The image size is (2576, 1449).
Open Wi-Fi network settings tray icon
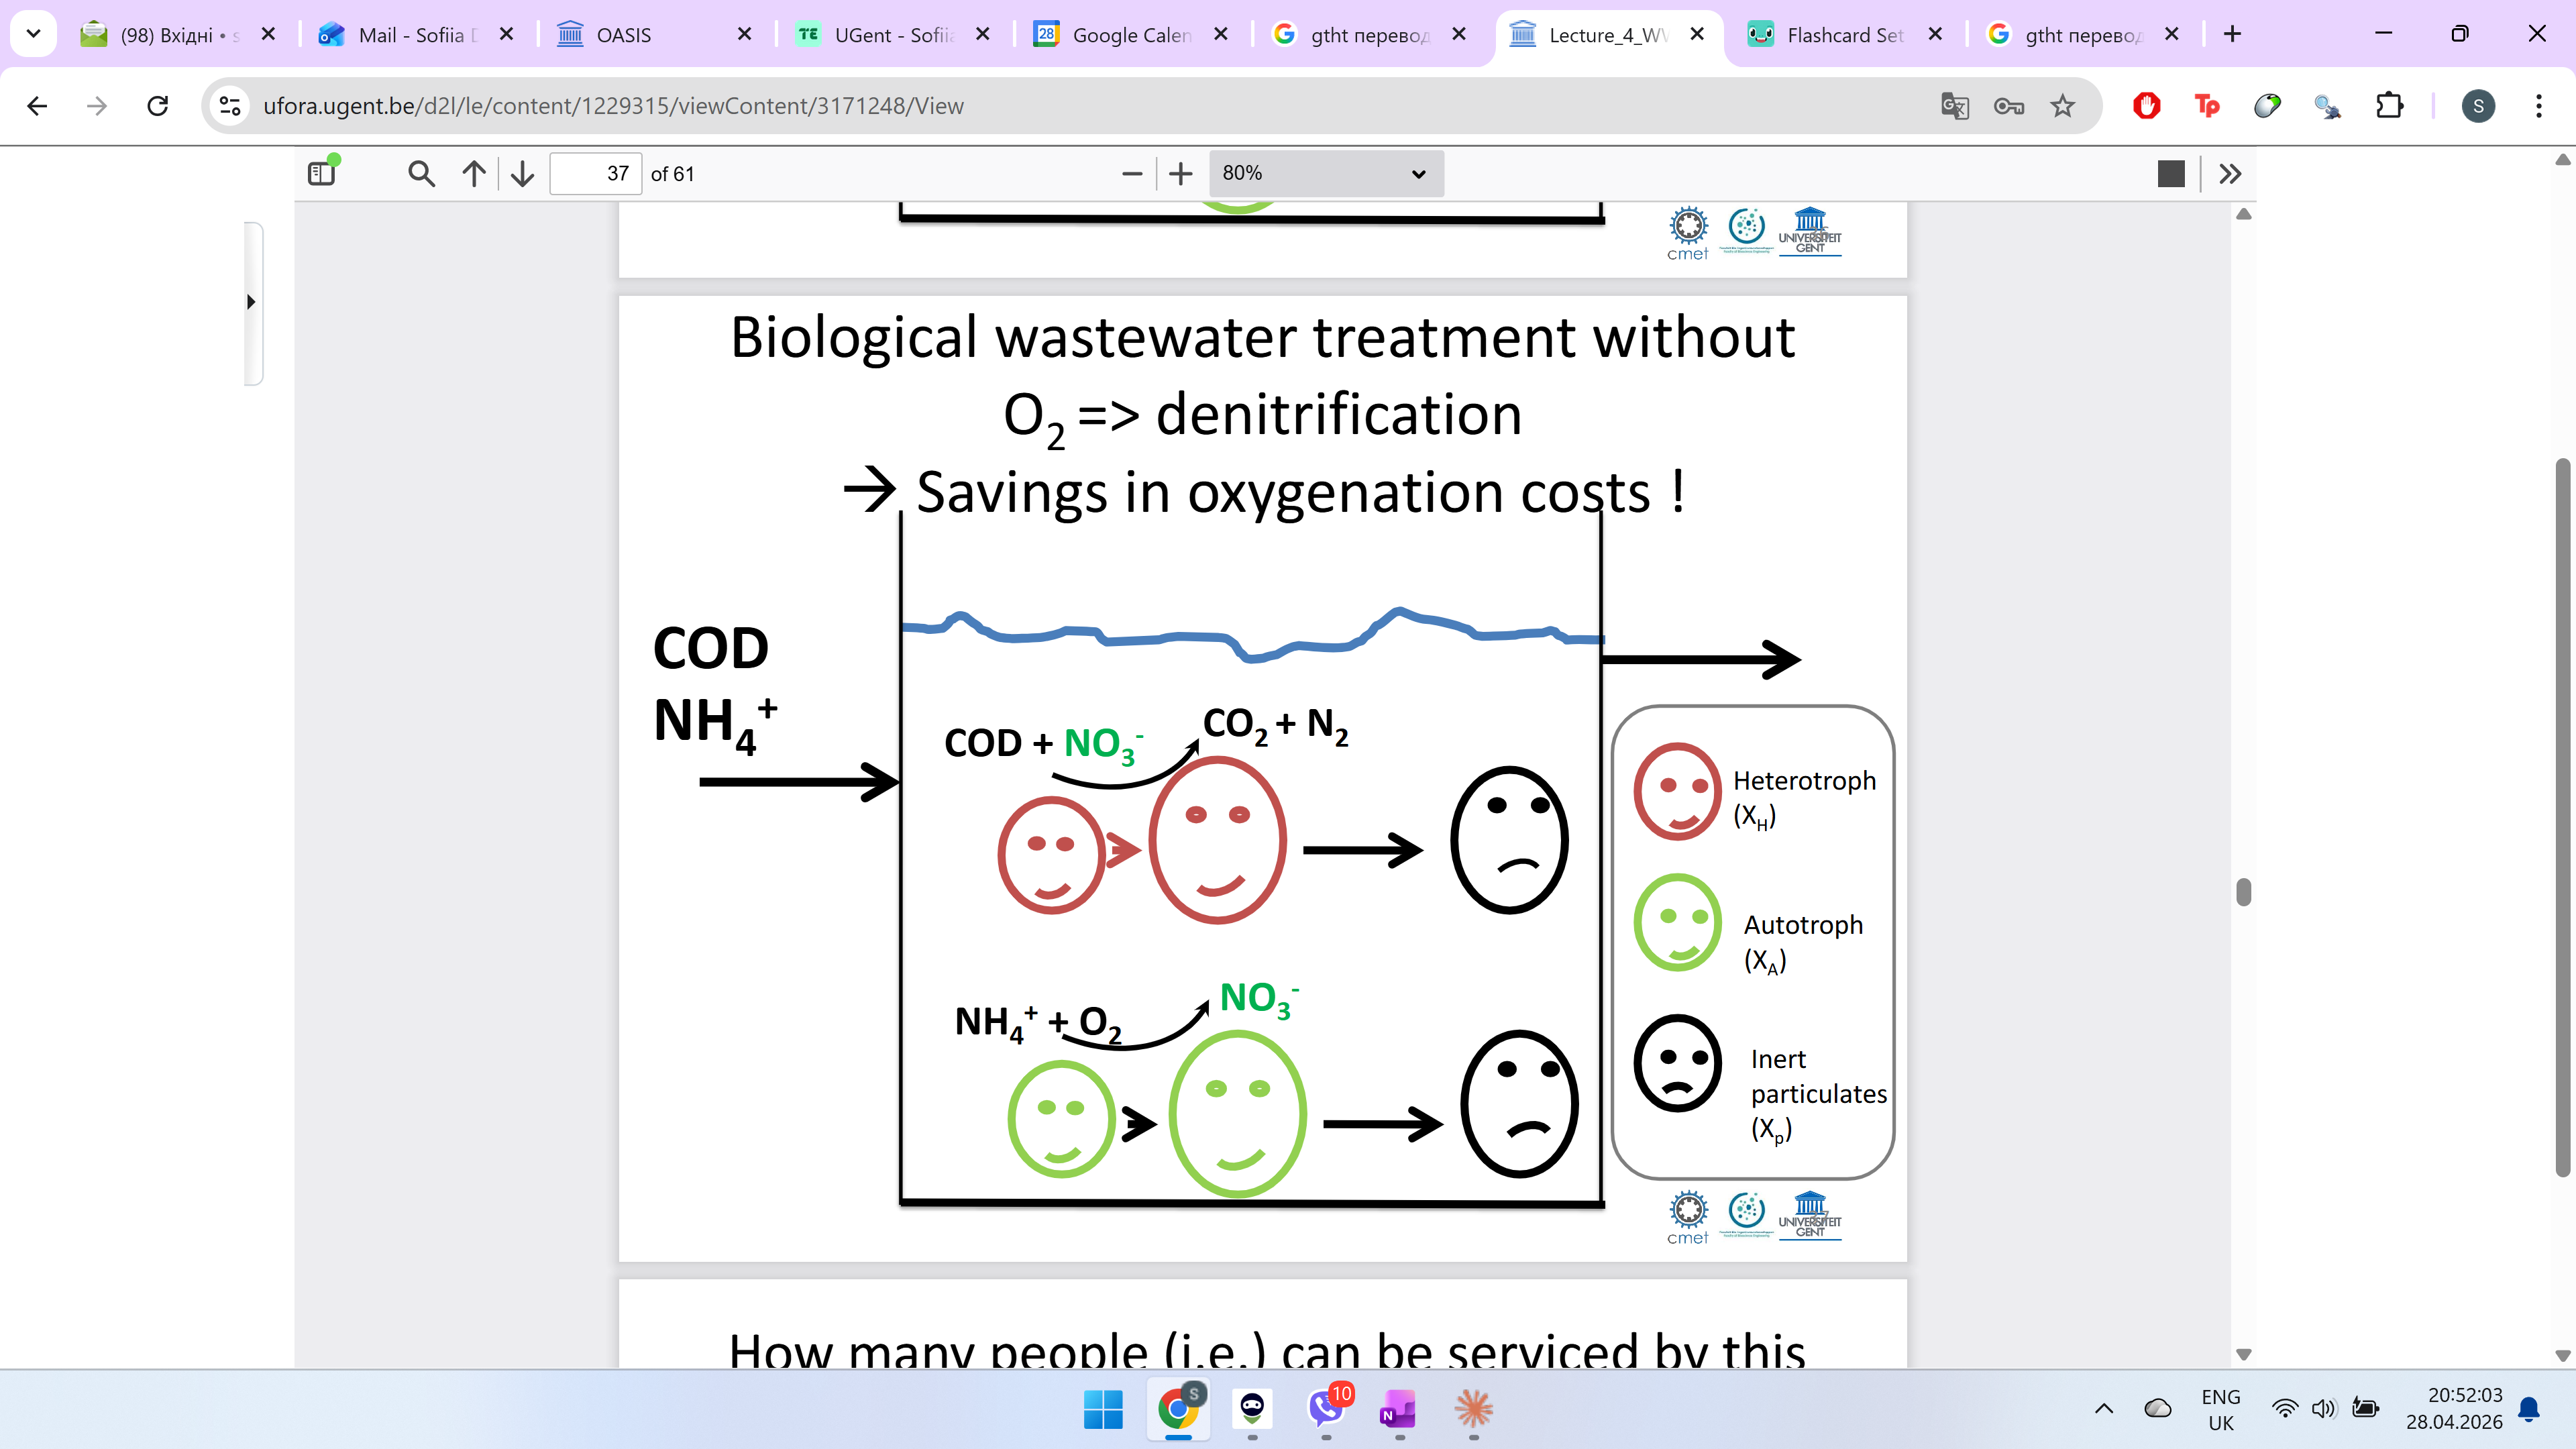pyautogui.click(x=2284, y=1409)
